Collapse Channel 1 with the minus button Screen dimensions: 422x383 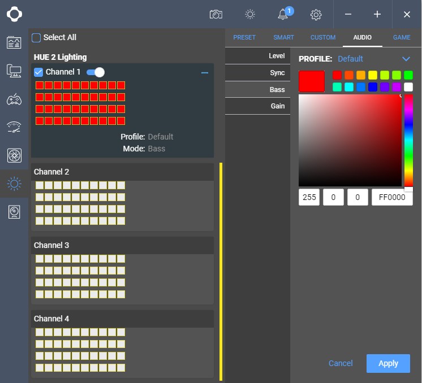pyautogui.click(x=205, y=73)
